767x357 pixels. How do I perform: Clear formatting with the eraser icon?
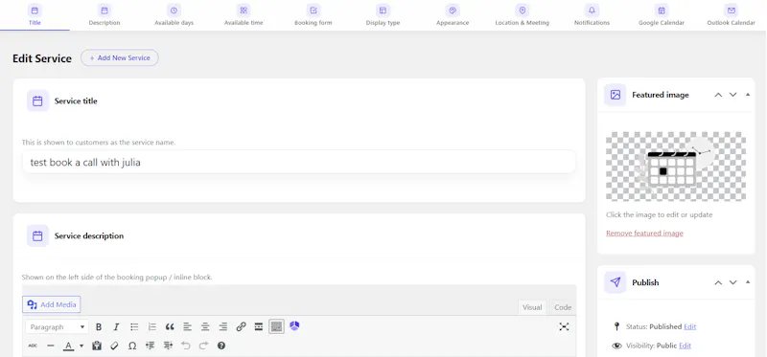pos(114,346)
